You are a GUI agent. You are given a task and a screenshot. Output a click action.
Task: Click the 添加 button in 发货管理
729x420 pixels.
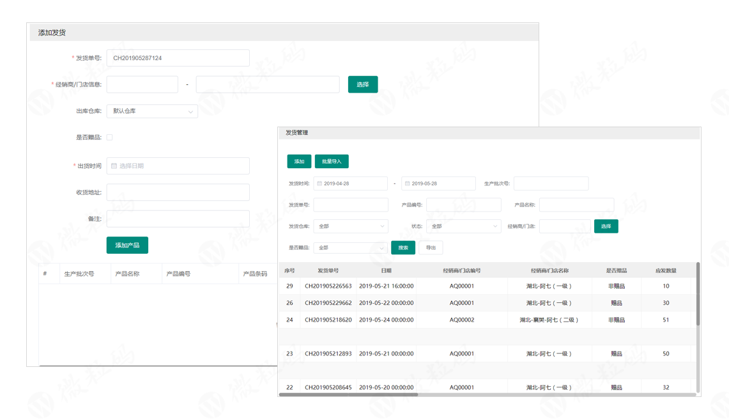click(x=299, y=162)
